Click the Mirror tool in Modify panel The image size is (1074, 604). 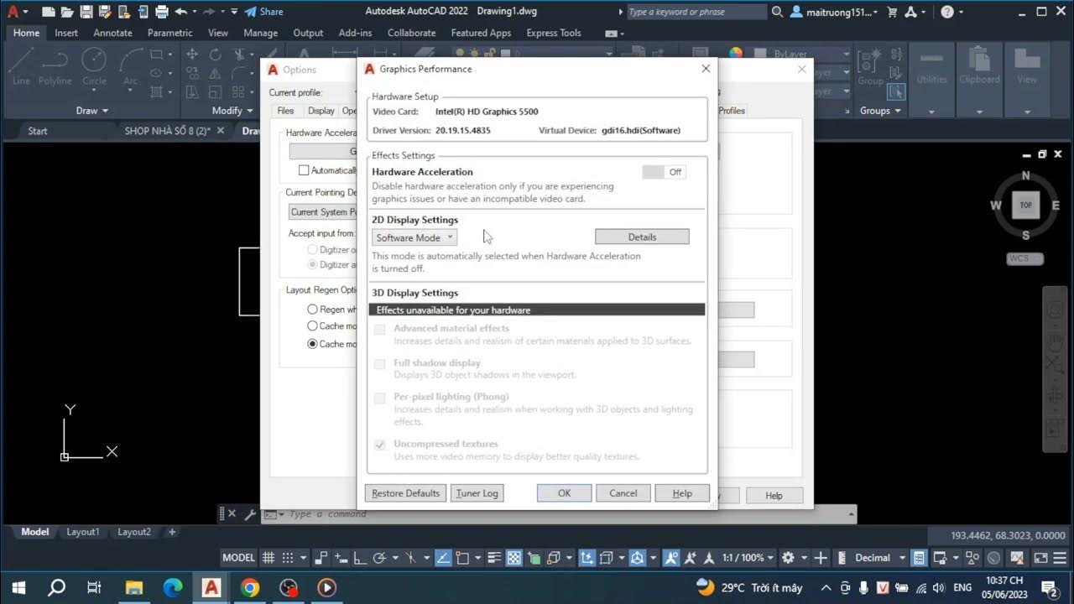[x=216, y=73]
